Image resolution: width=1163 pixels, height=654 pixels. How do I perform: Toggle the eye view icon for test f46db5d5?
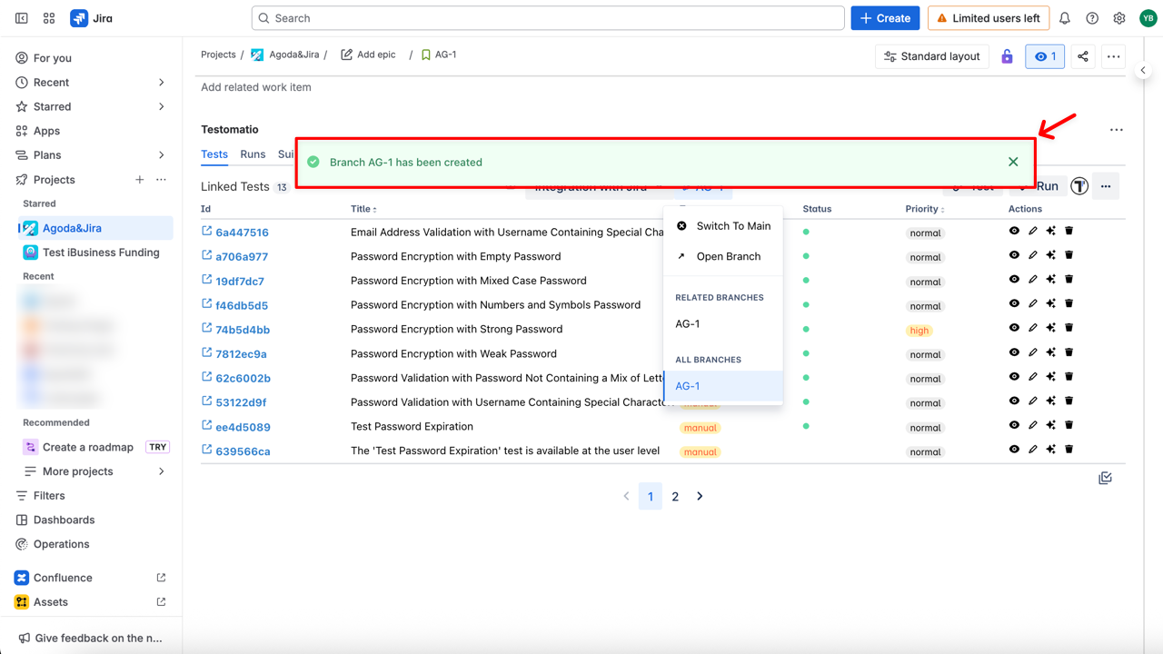(x=1014, y=304)
